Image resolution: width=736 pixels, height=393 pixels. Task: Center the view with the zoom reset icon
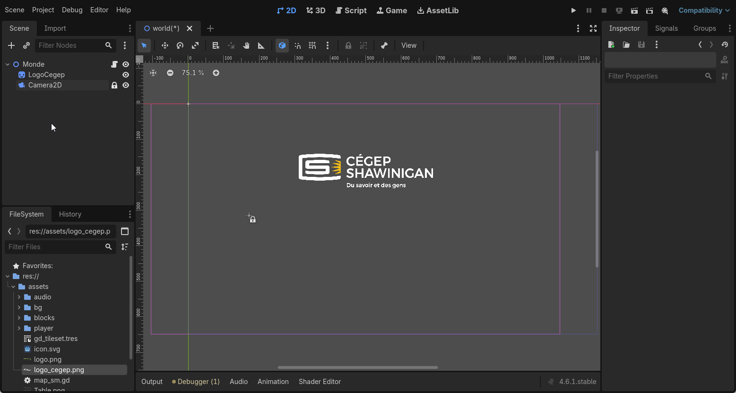[153, 73]
